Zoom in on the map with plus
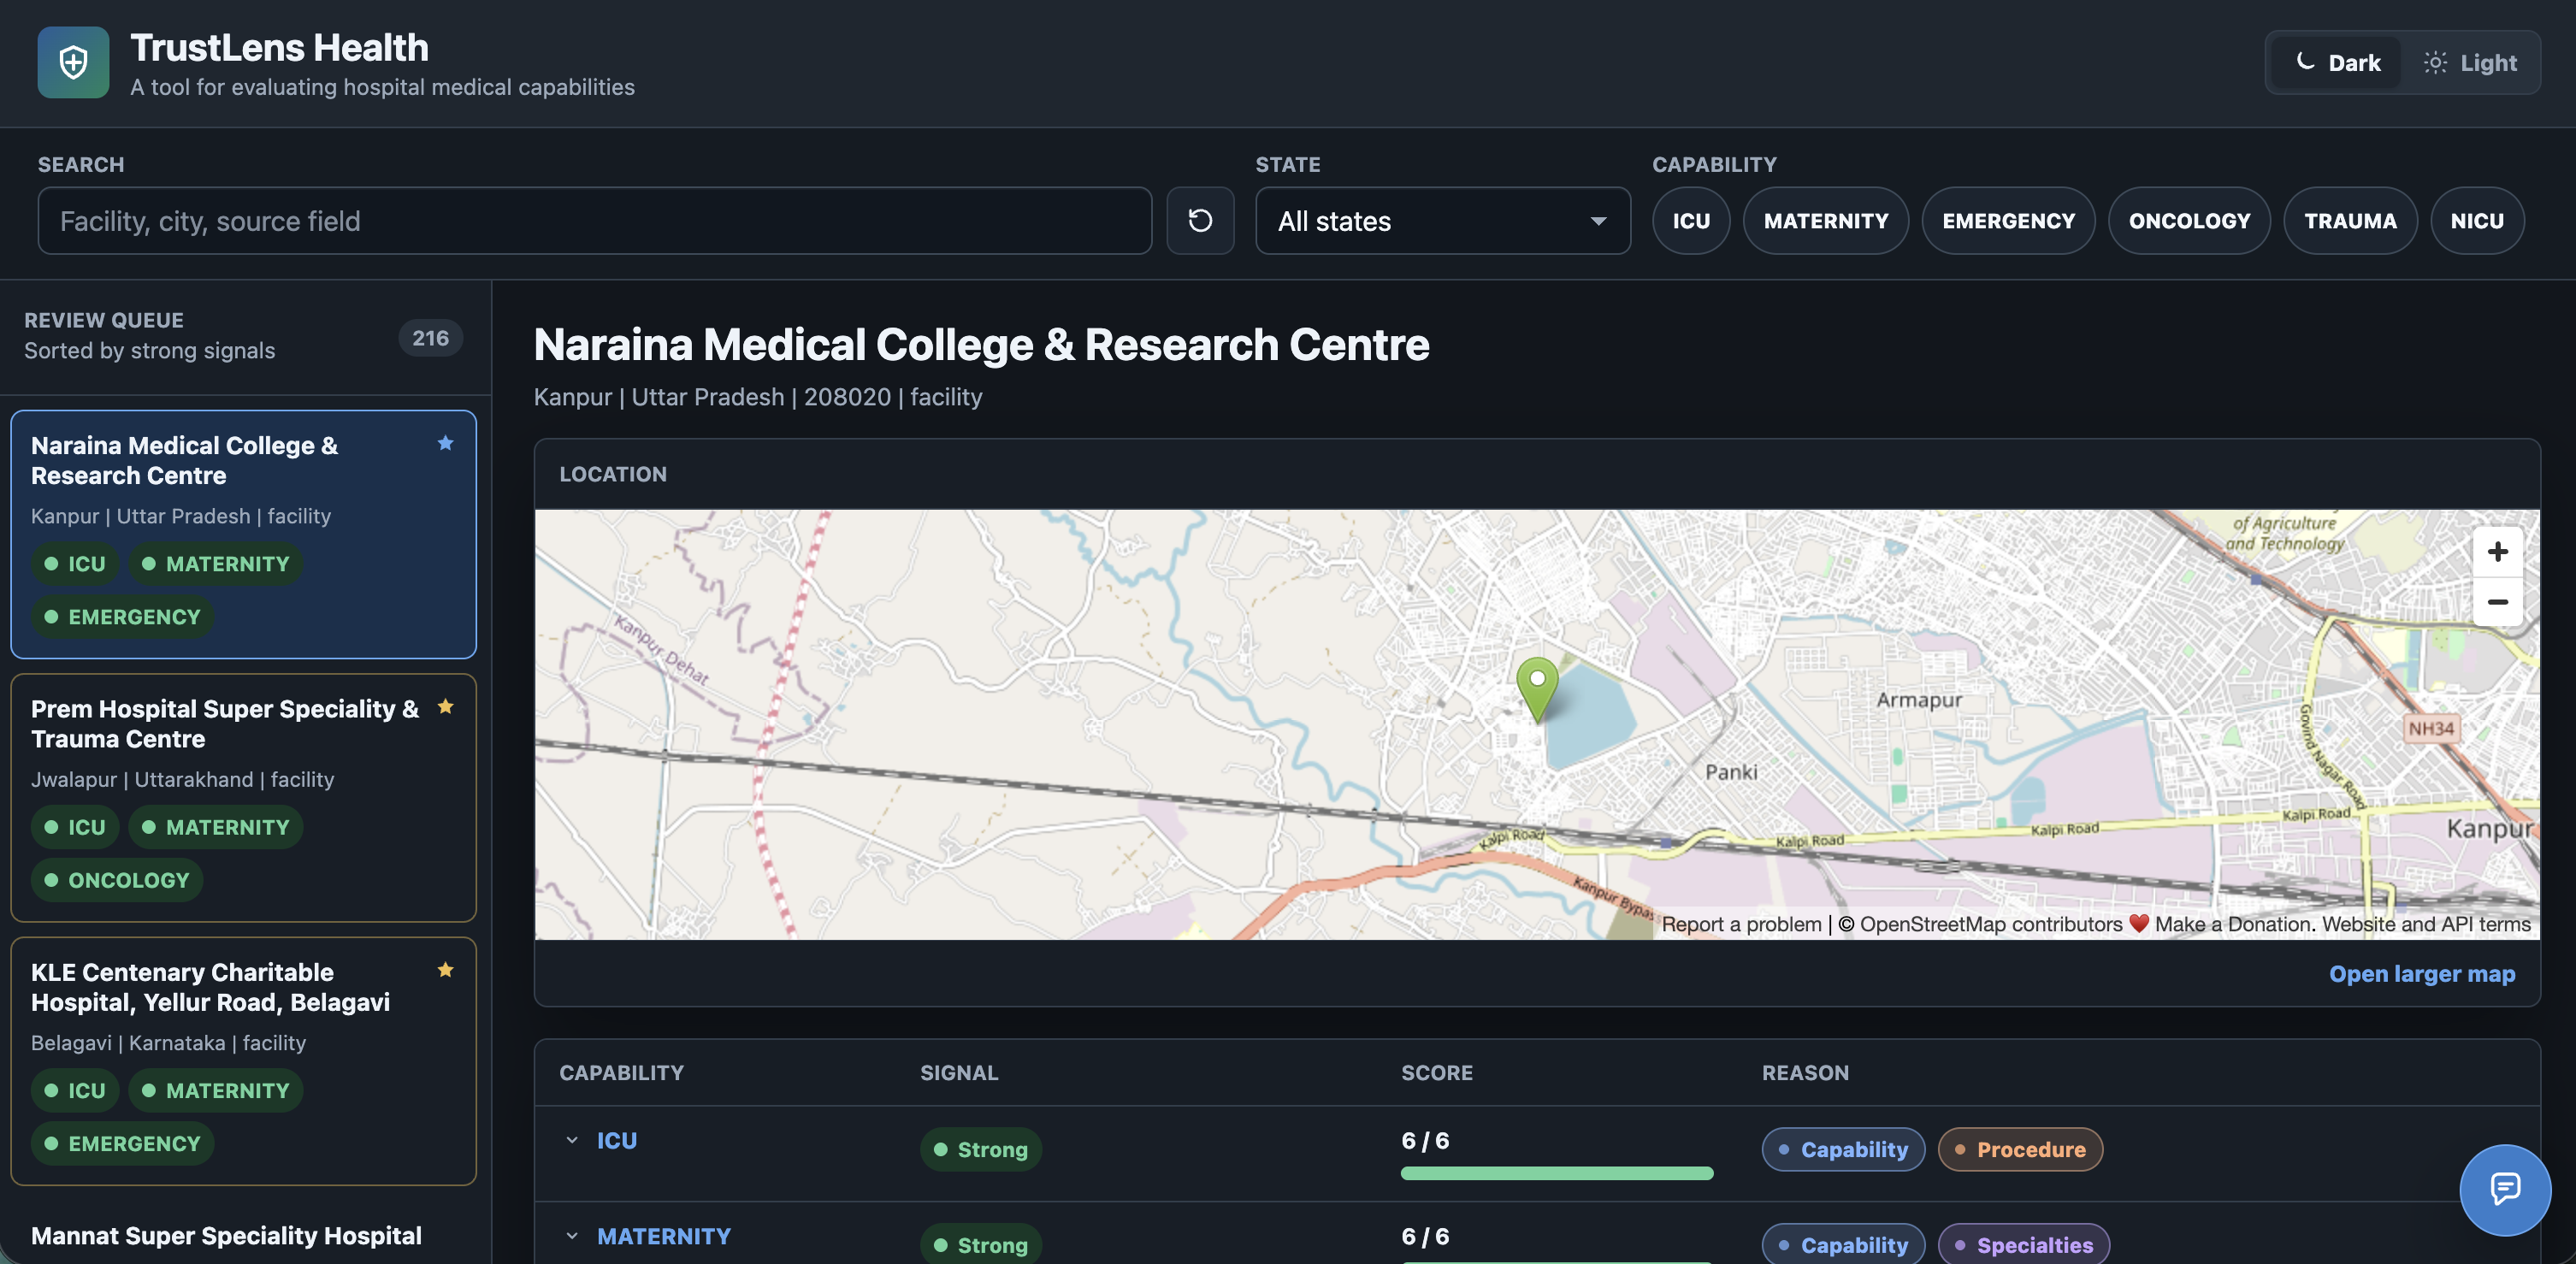This screenshot has width=2576, height=1264. [2497, 552]
